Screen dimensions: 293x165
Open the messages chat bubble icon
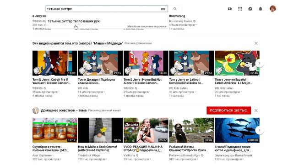[250, 9]
